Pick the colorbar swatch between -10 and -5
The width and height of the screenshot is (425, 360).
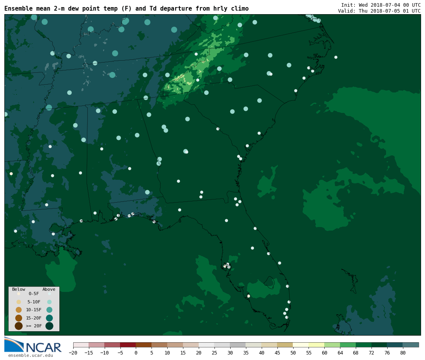click(x=112, y=345)
